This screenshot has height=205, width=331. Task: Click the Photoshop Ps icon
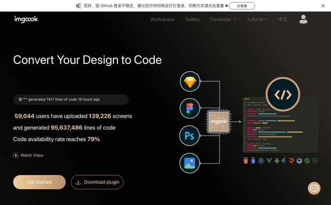(190, 136)
